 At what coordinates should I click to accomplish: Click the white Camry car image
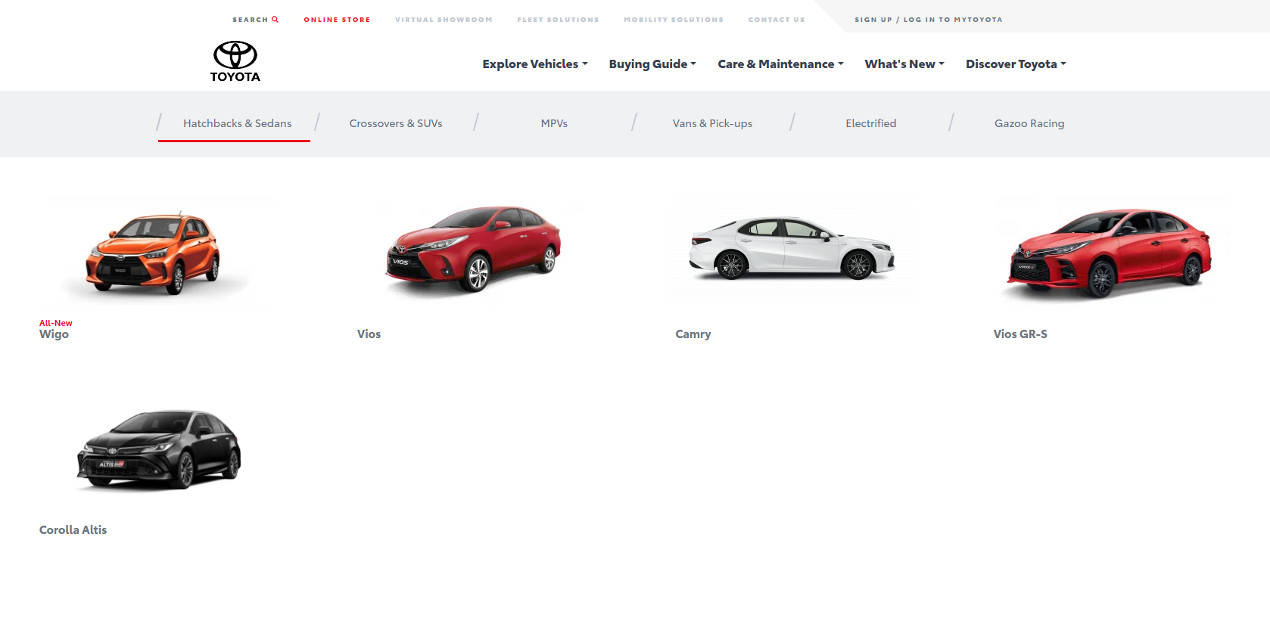tap(792, 248)
